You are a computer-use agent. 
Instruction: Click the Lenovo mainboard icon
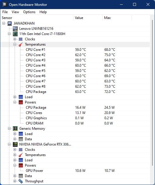[x=15, y=29]
